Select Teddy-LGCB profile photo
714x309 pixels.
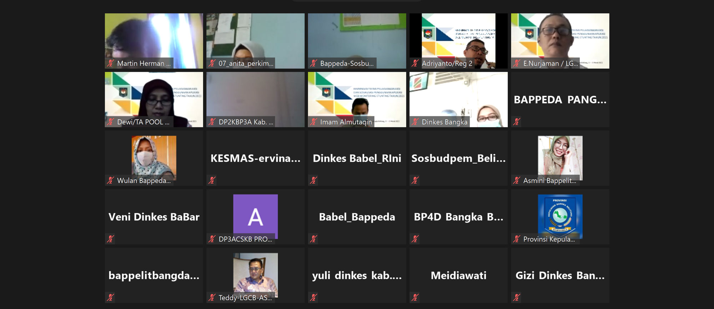click(x=255, y=274)
